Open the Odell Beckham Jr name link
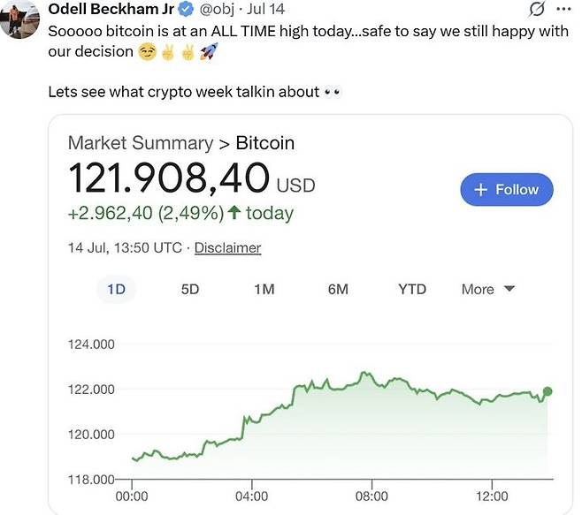The image size is (582, 515). coord(111,10)
